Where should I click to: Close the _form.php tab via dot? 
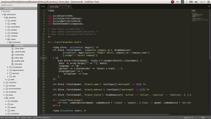click(x=69, y=7)
